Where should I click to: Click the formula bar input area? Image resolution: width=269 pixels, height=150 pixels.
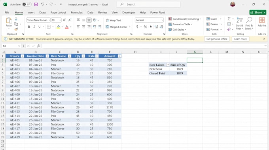[x=153, y=46]
